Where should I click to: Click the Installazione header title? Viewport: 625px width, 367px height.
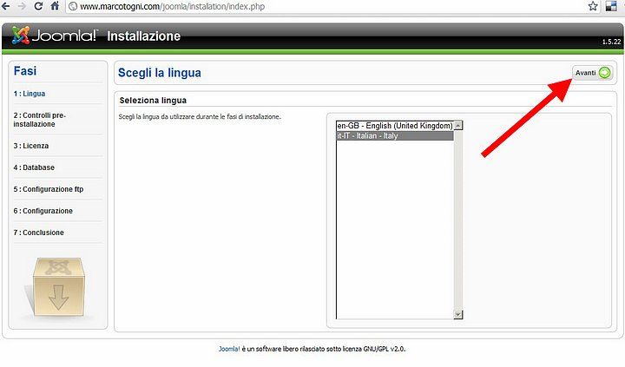143,36
